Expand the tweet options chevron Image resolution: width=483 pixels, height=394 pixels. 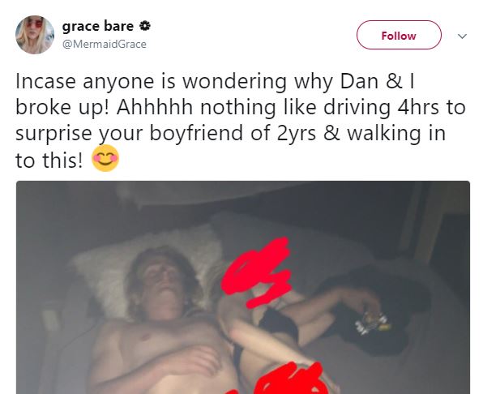tap(462, 36)
